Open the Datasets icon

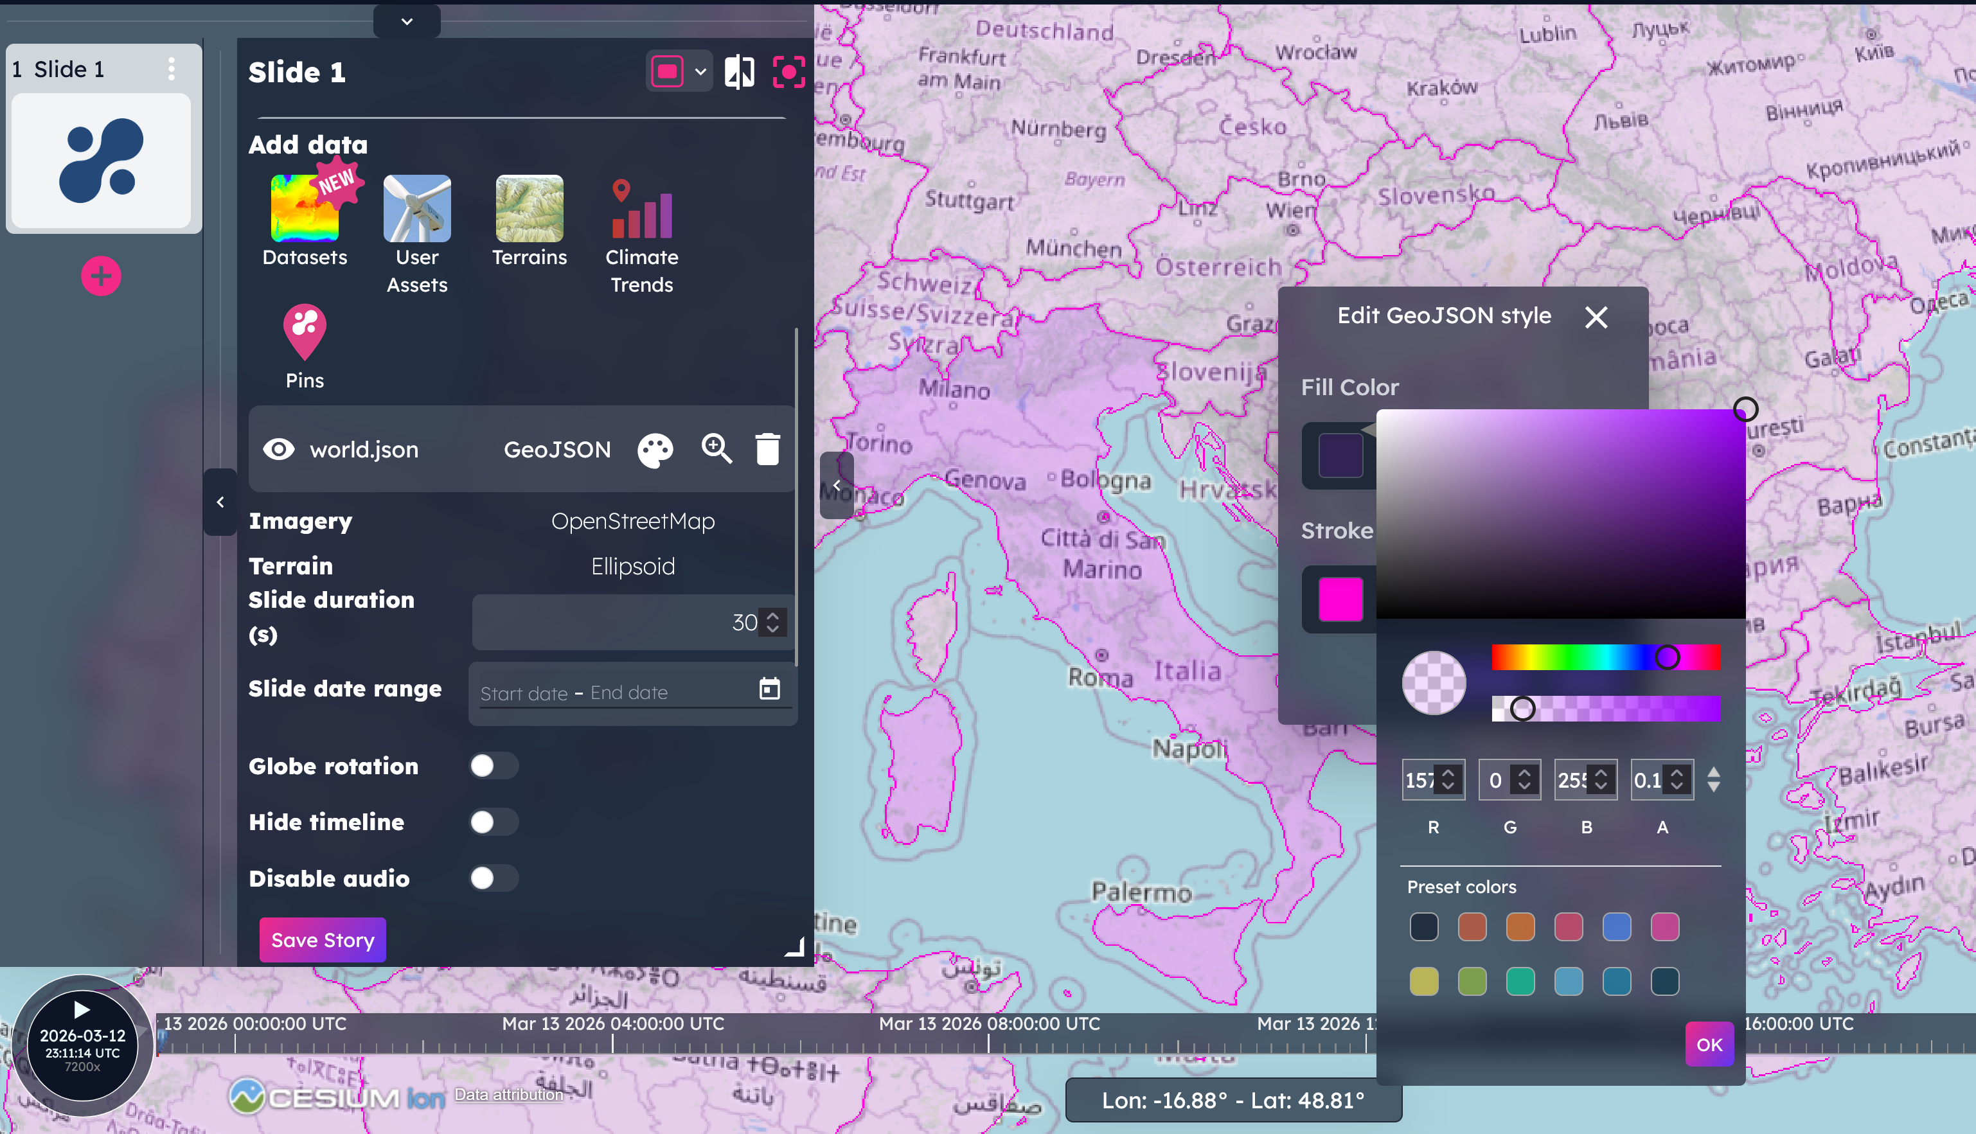(x=305, y=209)
